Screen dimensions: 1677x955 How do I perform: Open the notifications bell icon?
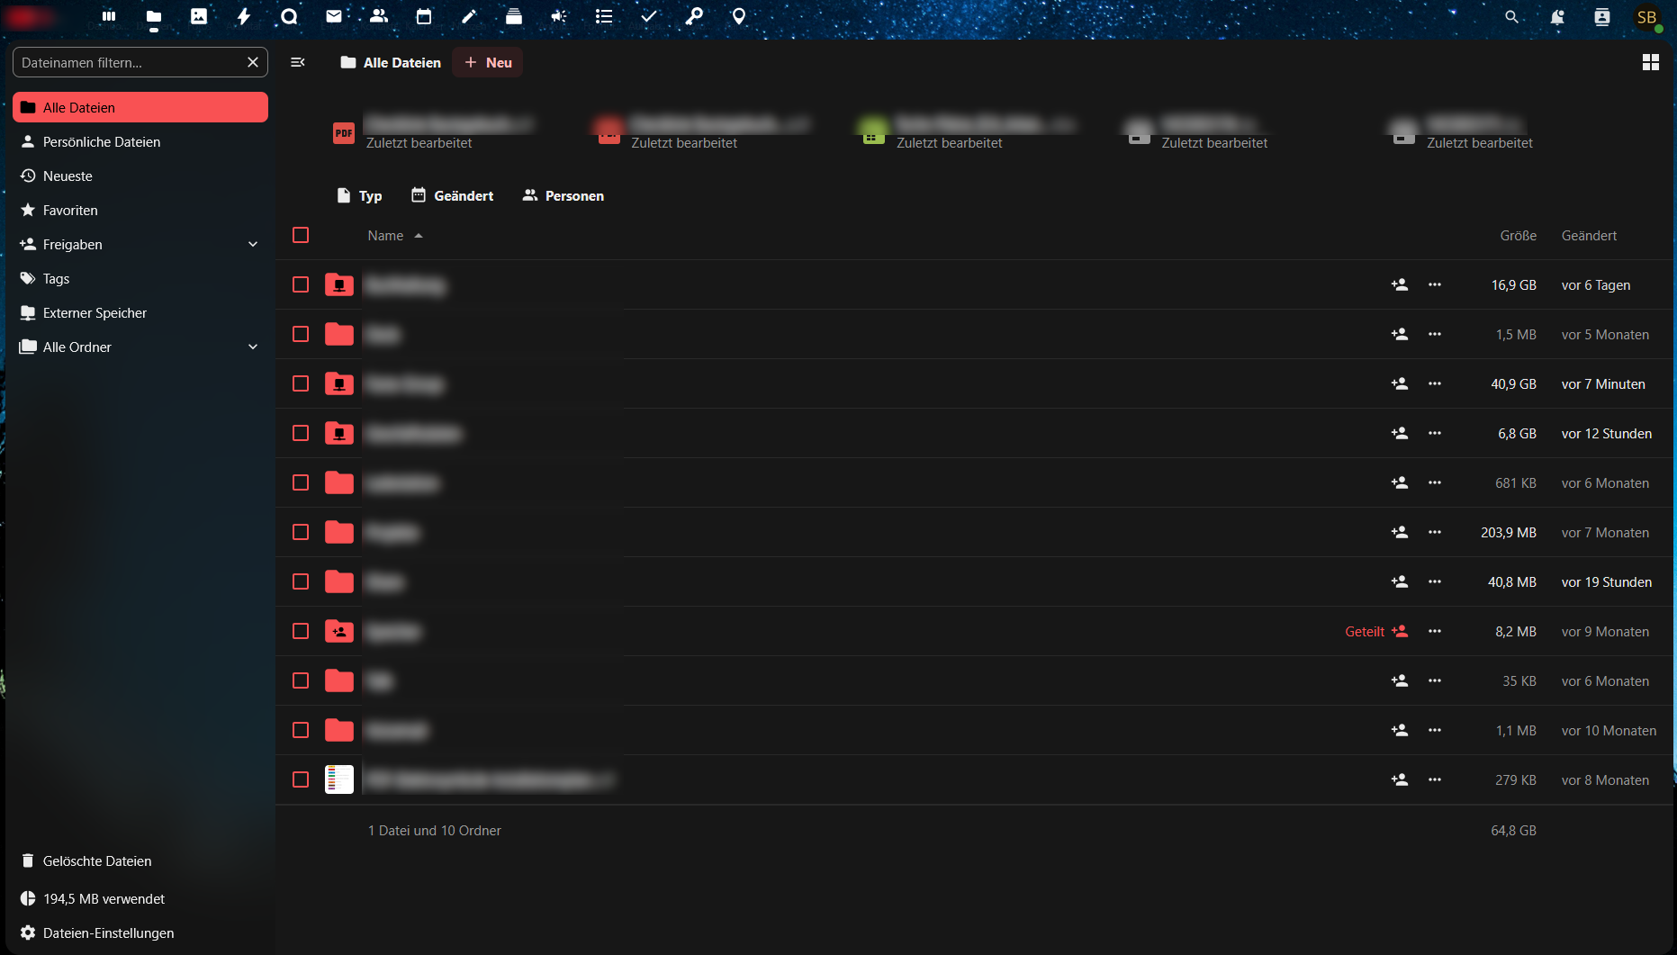click(x=1557, y=17)
